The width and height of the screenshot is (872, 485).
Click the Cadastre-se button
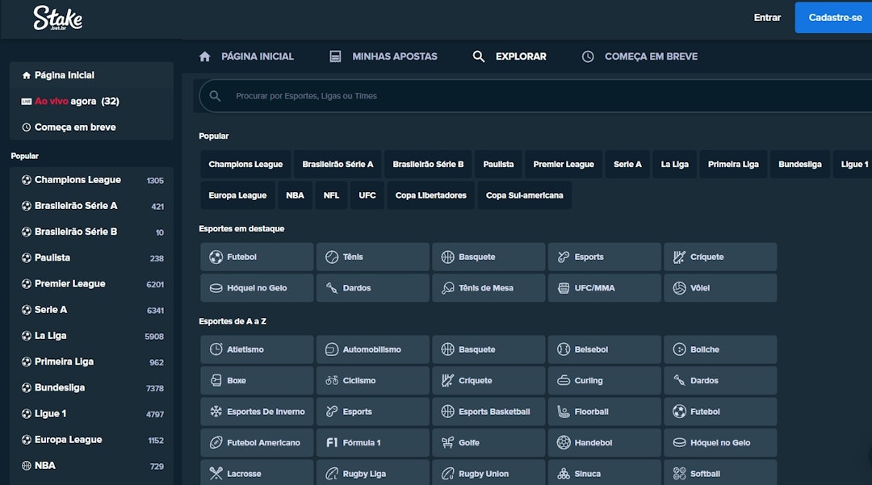coord(834,18)
